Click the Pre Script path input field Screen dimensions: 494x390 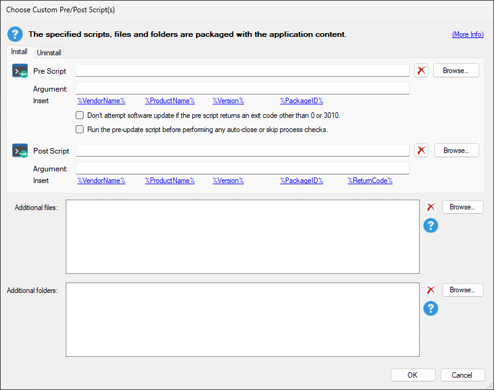click(x=242, y=71)
